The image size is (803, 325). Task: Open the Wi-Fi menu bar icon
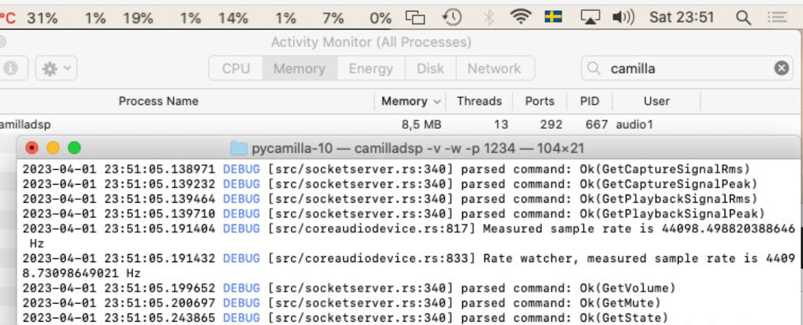(x=521, y=17)
